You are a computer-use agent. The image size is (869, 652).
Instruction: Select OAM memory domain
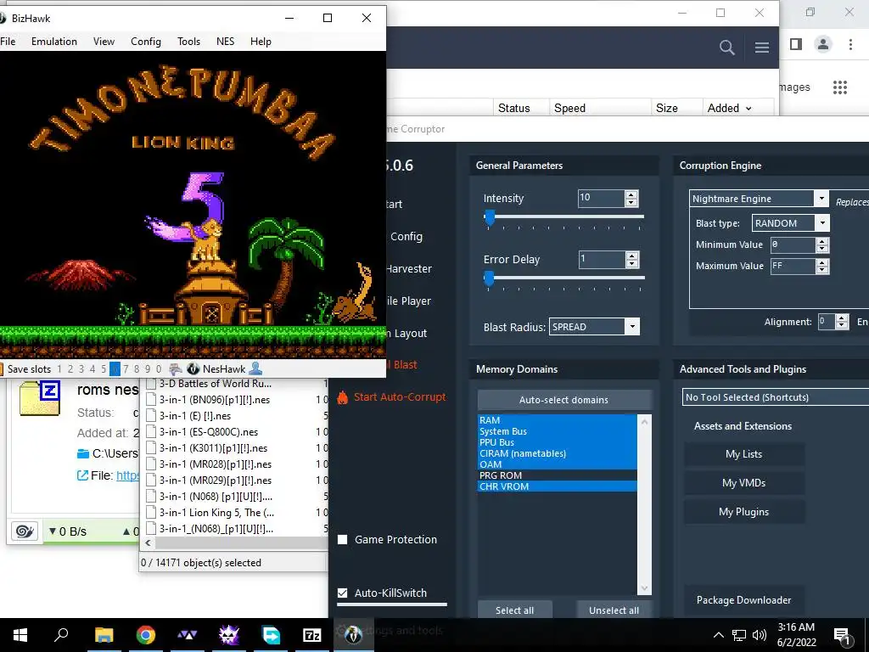click(557, 464)
